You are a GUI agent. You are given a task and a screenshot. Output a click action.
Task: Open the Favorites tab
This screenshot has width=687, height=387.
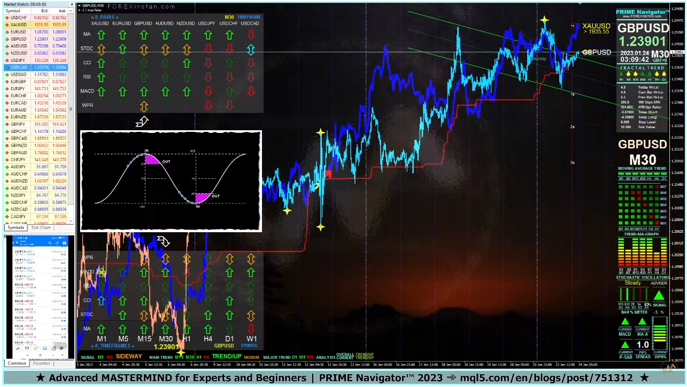(x=42, y=363)
